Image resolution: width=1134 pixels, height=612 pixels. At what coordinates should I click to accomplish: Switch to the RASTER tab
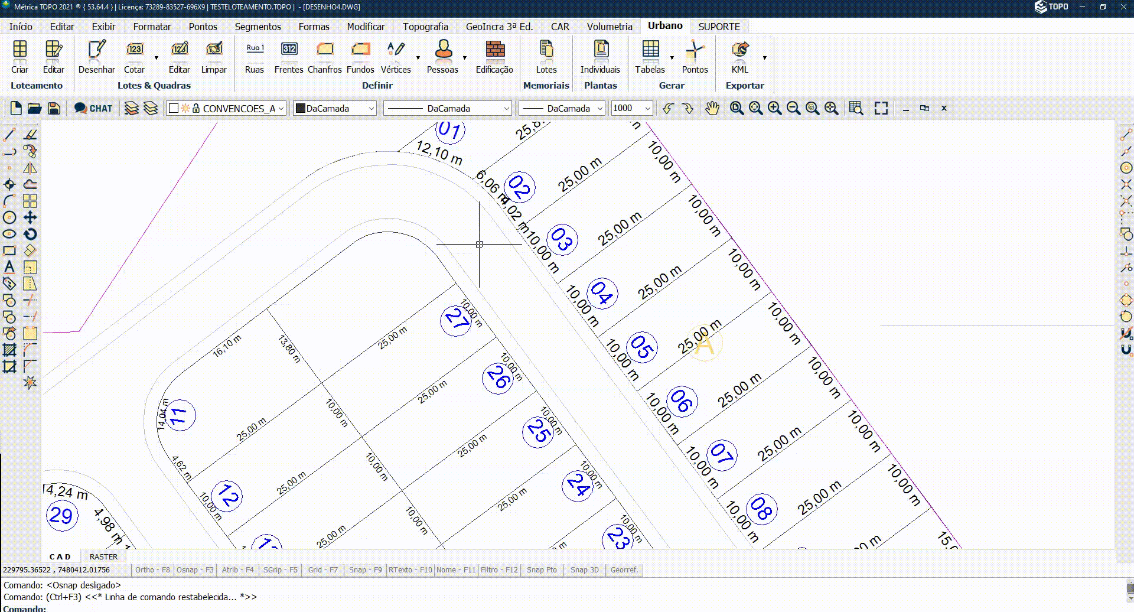[x=103, y=556]
